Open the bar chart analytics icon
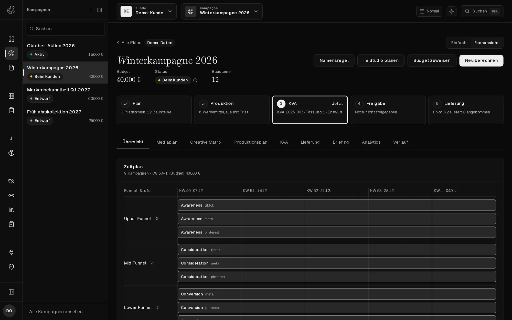 pos(11,139)
